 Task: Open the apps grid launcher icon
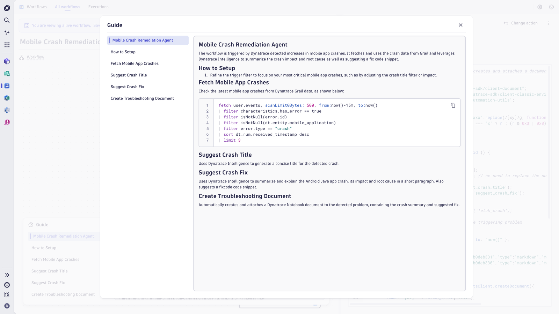(x=7, y=45)
